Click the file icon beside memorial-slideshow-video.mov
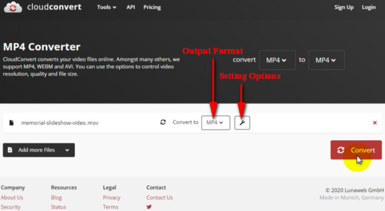Screen dimensions: 385x211 (x=12, y=123)
